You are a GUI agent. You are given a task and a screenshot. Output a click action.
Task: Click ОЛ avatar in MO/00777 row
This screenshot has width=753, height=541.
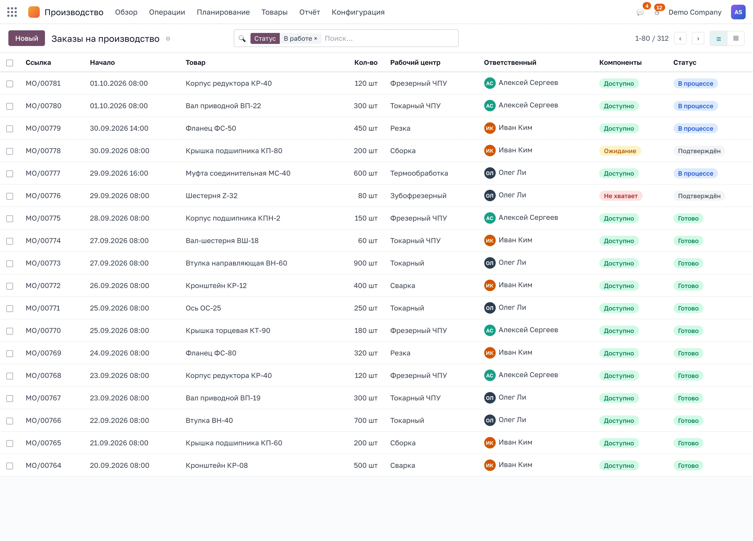pos(490,173)
